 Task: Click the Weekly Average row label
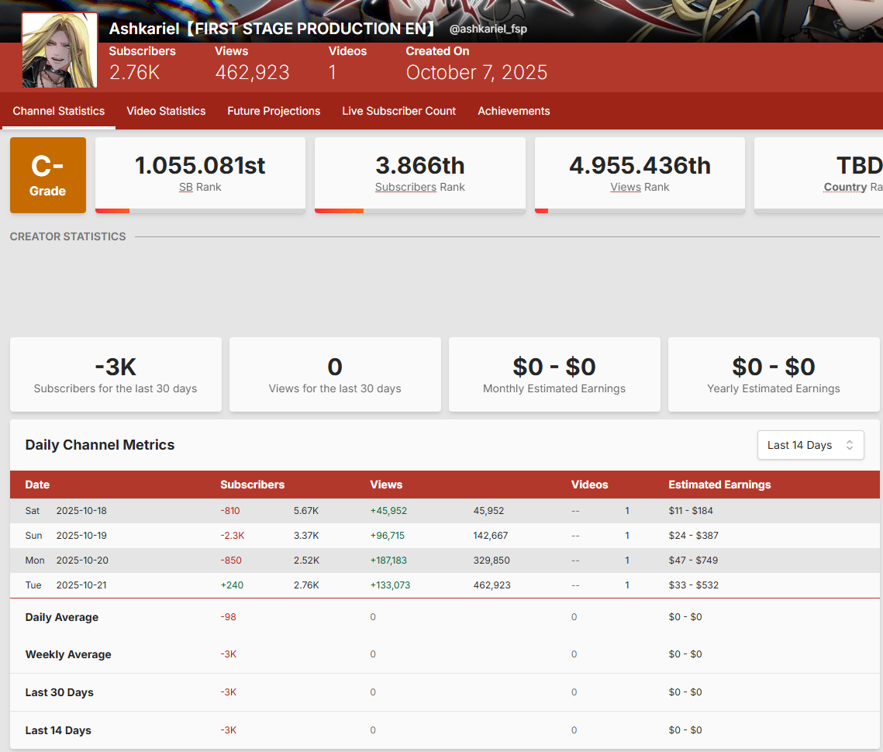click(x=68, y=654)
